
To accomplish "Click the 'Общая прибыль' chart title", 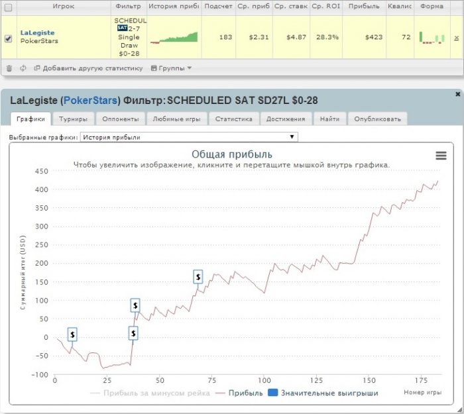I will [x=232, y=154].
